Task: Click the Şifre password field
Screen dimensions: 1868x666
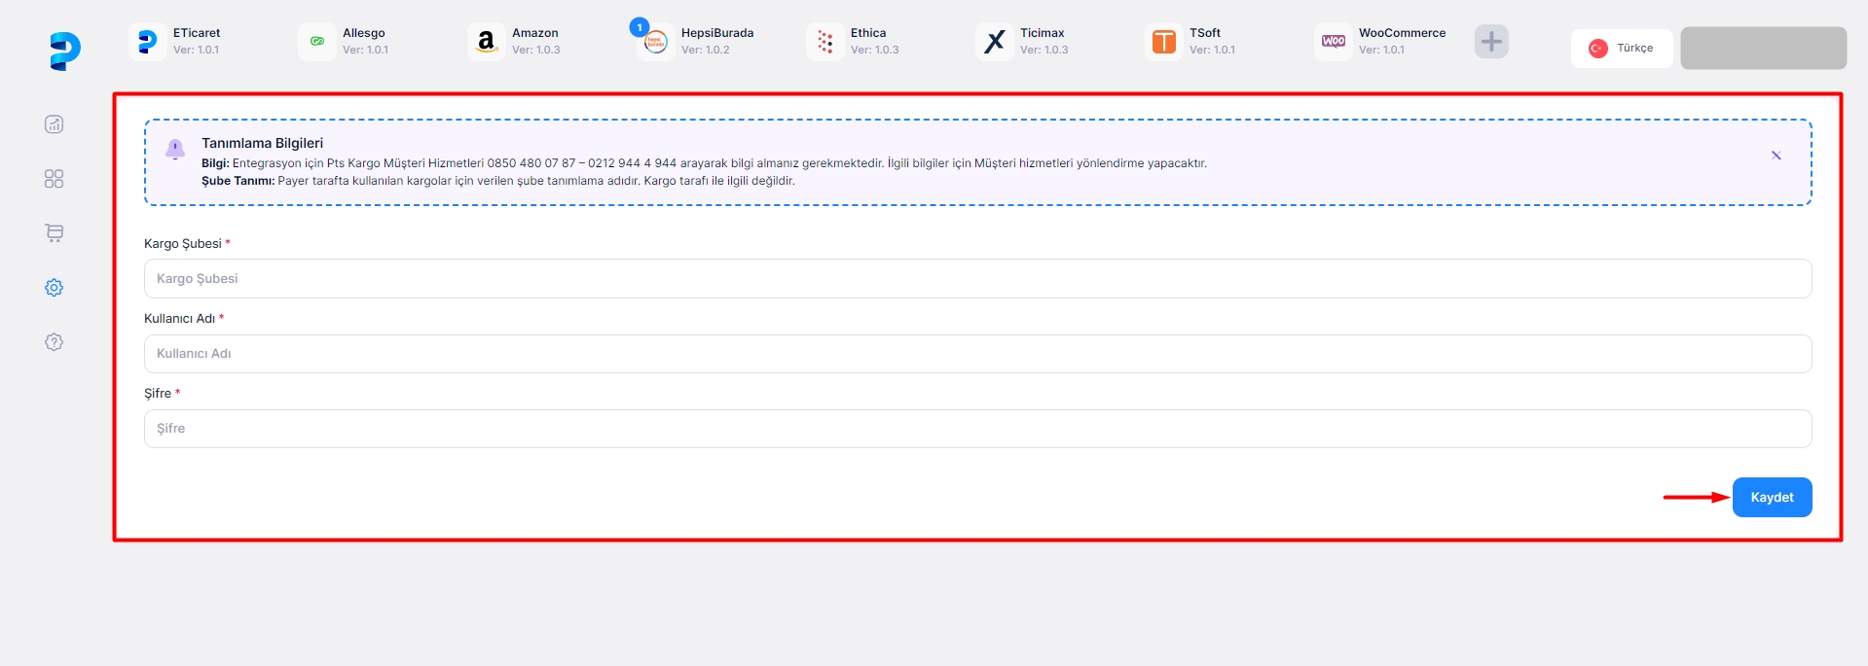Action: pyautogui.click(x=976, y=429)
